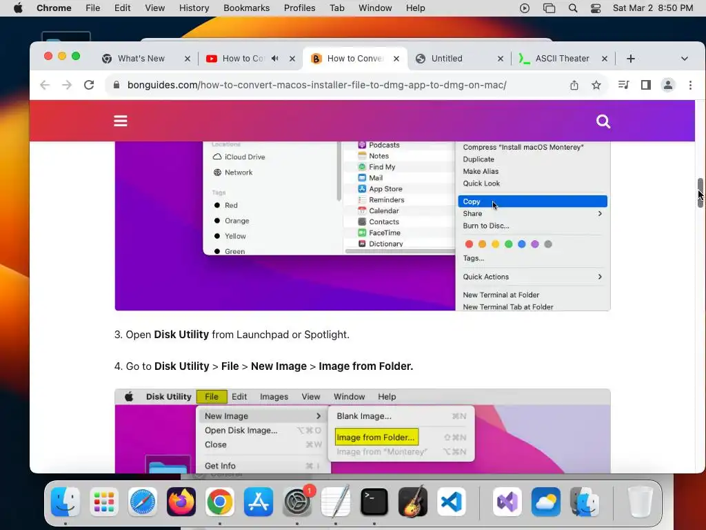This screenshot has width=706, height=530.
Task: Launch Visual Studio Code from the Dock
Action: pyautogui.click(x=452, y=502)
